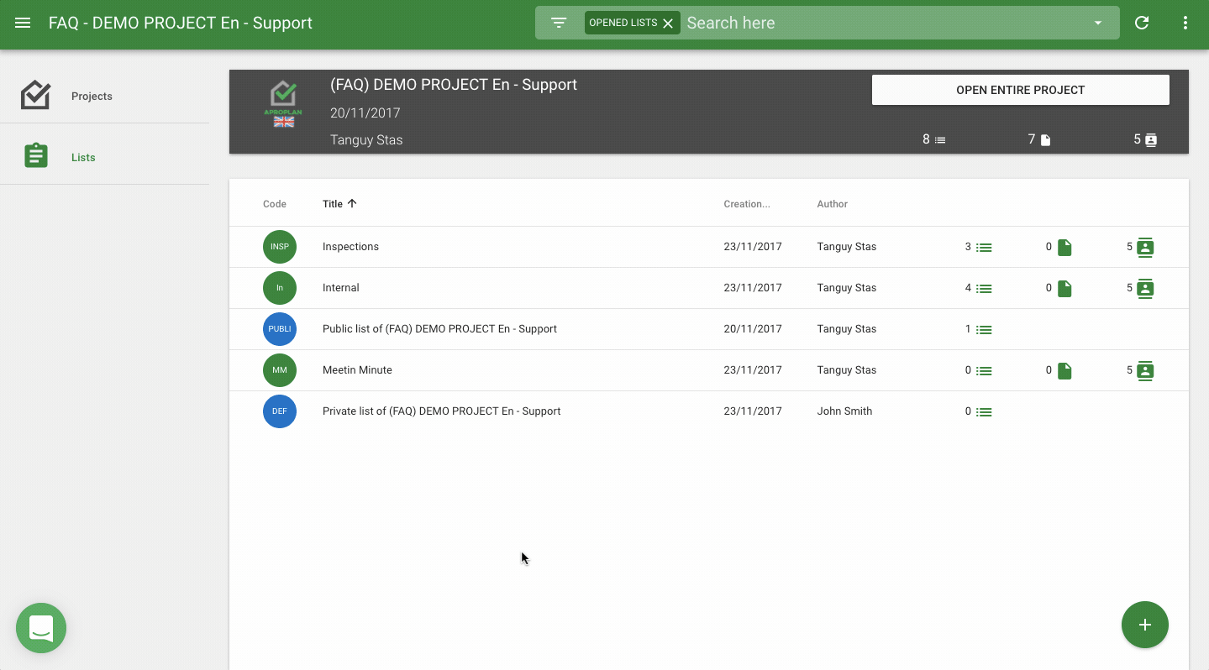Click Inspections row points list icon
The height and width of the screenshot is (670, 1209).
coord(984,248)
